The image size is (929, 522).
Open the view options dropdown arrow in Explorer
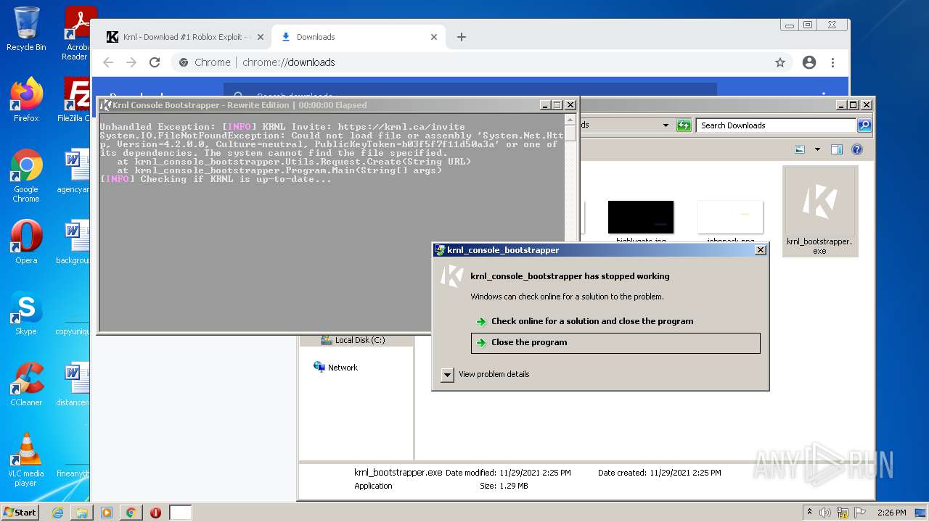(x=817, y=149)
